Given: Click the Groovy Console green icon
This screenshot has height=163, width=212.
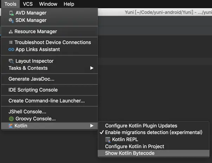Looking at the screenshot, I should [x=11, y=119].
